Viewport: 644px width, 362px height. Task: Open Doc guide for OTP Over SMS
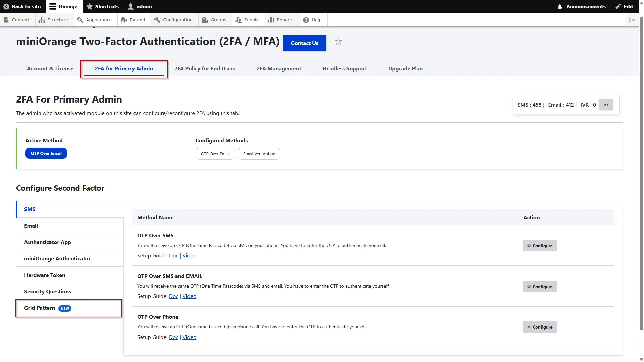click(173, 255)
